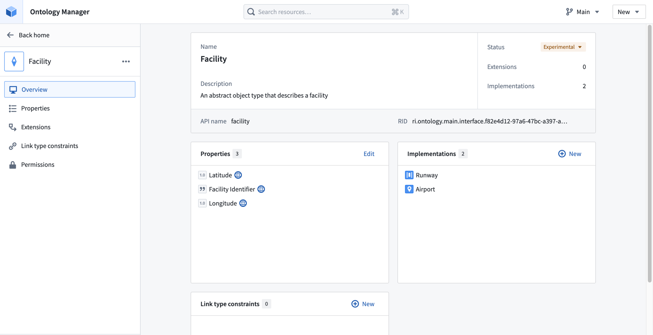Click the Properties count badge 3
The height and width of the screenshot is (335, 653).
point(237,154)
